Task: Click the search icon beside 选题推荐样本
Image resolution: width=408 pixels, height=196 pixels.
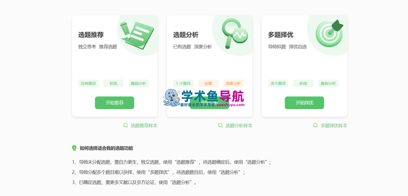Action: [125, 126]
